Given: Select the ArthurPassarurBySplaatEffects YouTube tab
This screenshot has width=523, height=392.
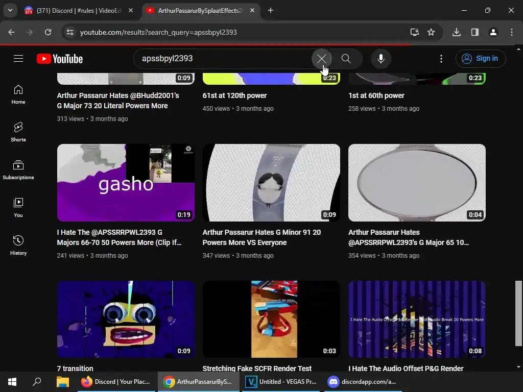Looking at the screenshot, I should [x=200, y=10].
